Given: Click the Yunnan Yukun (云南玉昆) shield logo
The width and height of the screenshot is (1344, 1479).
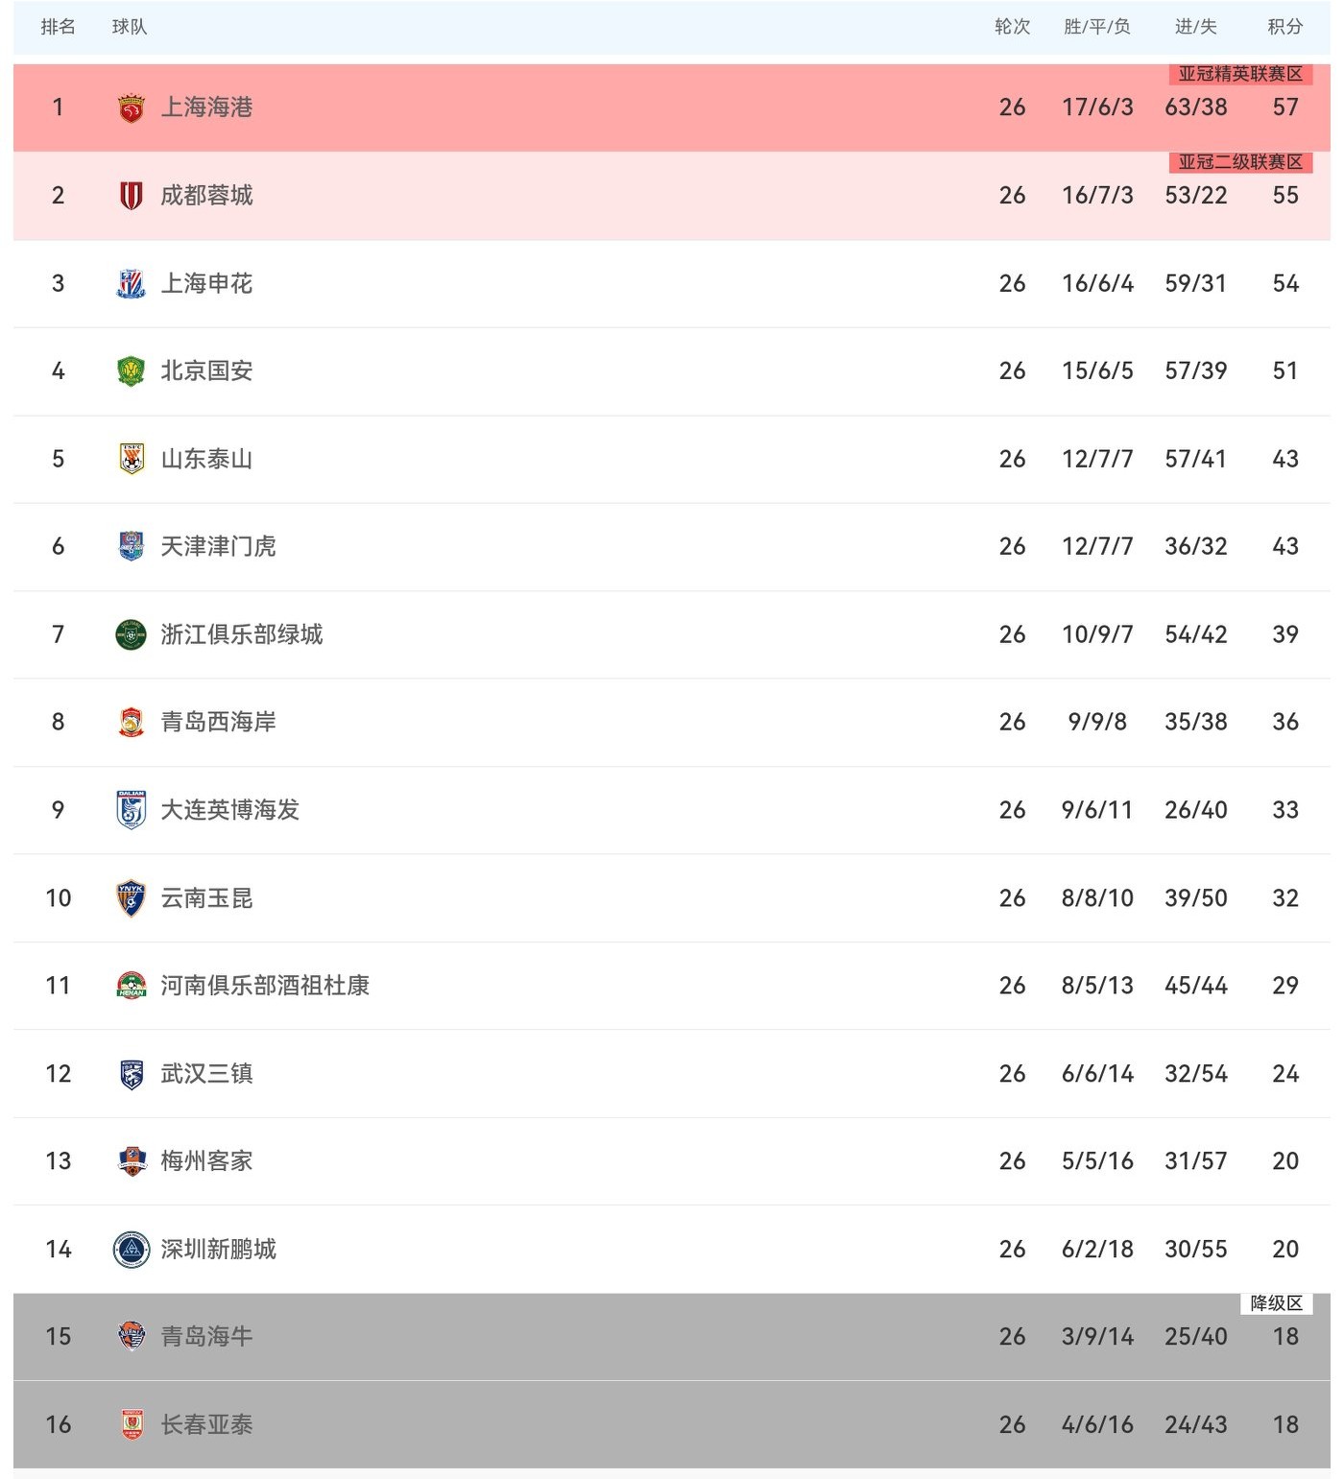Looking at the screenshot, I should coord(131,898).
